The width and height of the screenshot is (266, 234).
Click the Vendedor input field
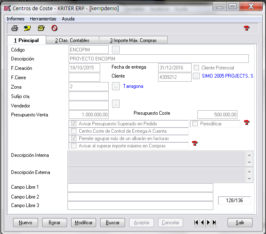(89, 105)
